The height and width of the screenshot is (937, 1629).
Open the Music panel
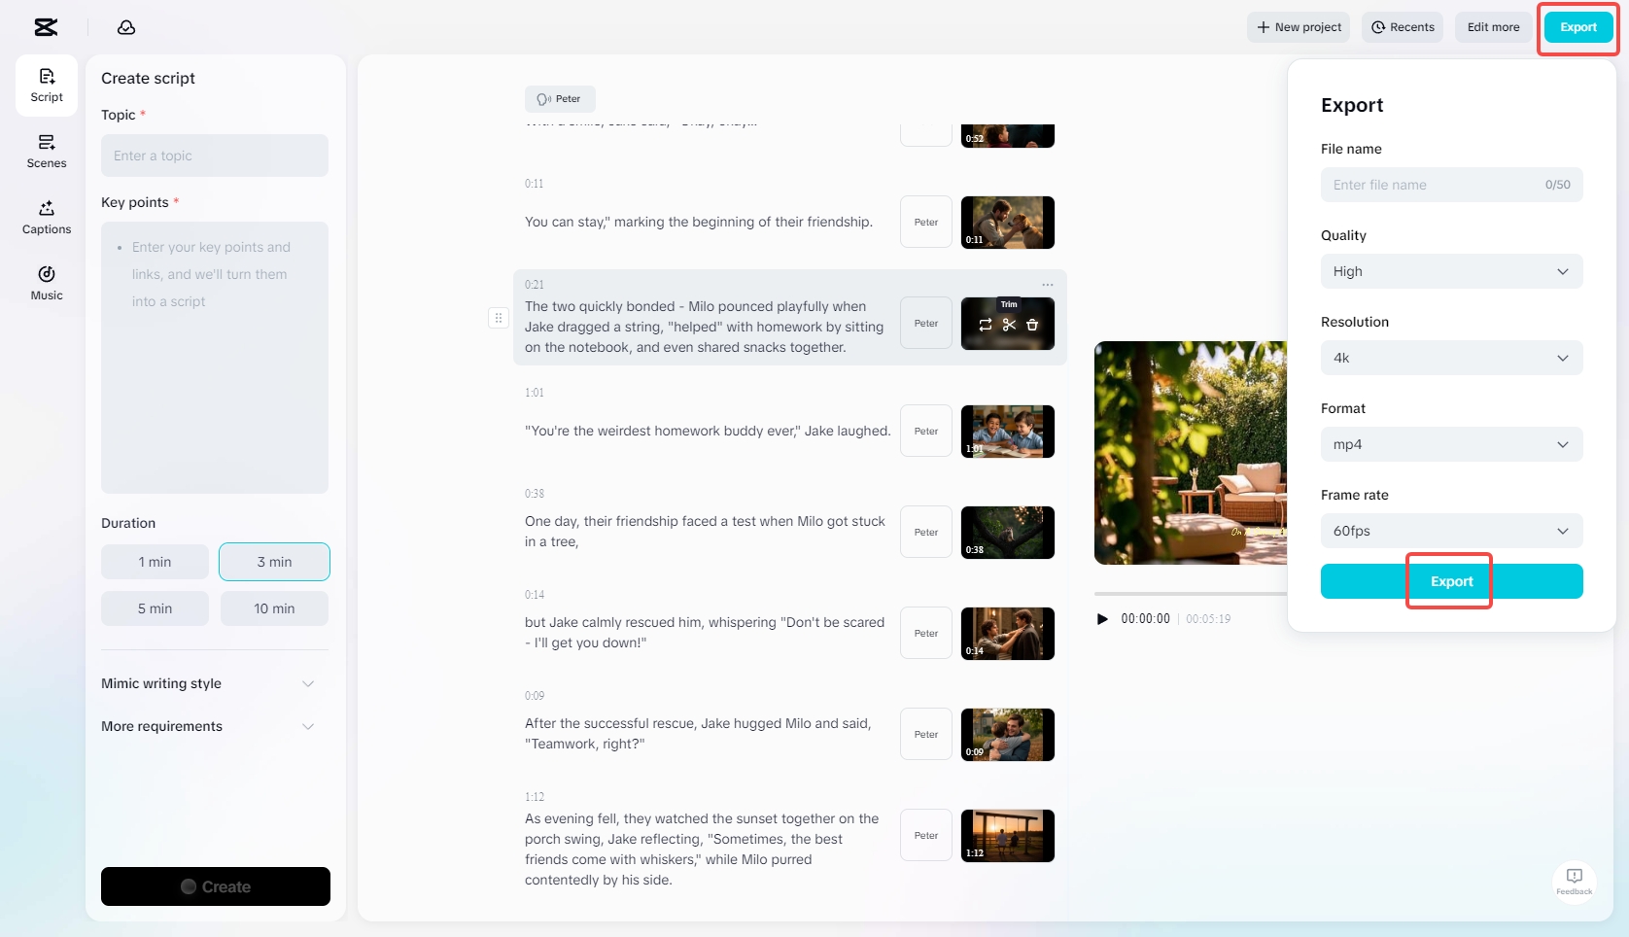[46, 282]
